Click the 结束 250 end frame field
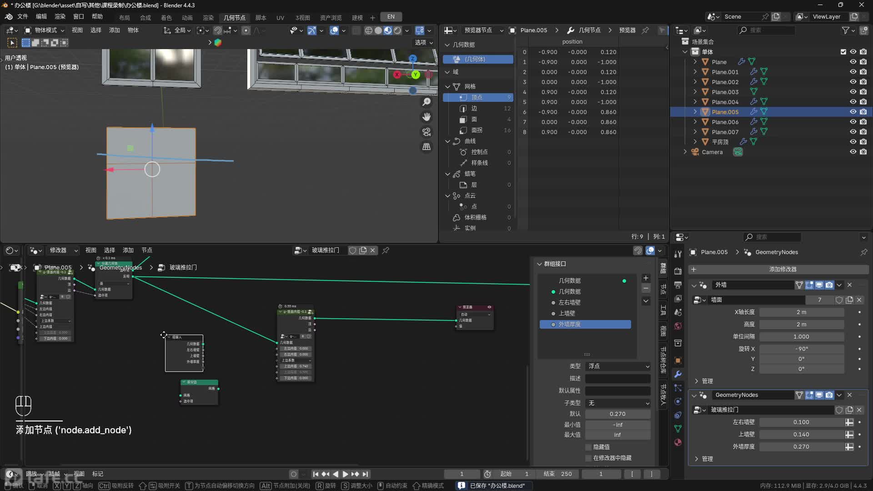The width and height of the screenshot is (873, 491). pos(558,474)
